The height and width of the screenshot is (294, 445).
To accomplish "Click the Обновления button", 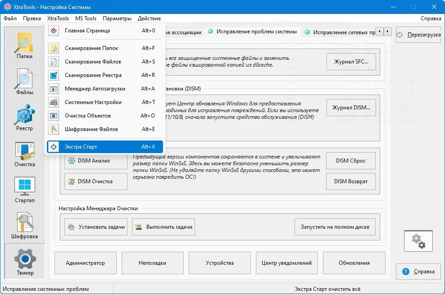I will (354, 263).
